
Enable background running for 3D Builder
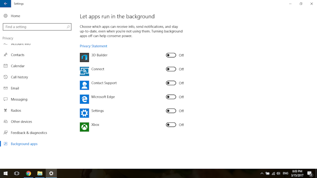point(171,55)
